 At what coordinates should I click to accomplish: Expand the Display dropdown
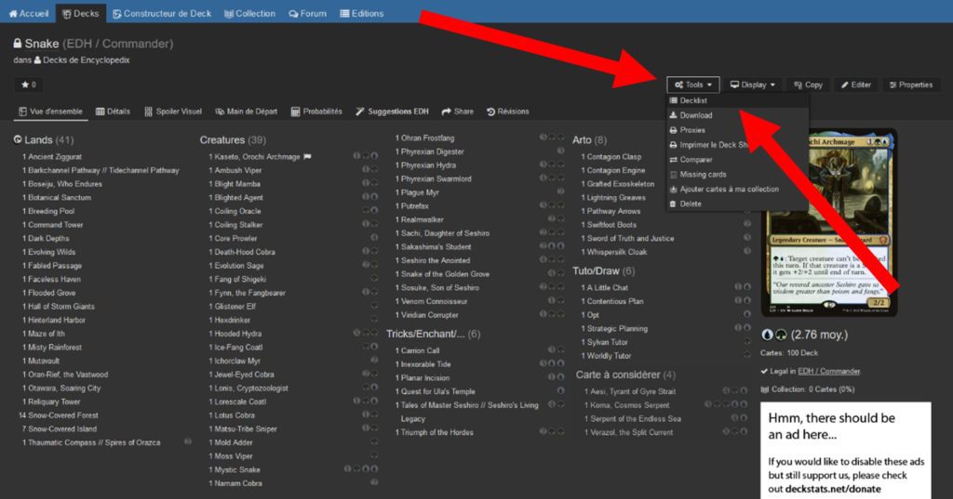pos(752,85)
